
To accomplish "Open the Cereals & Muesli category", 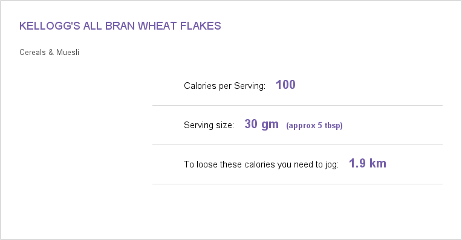I will [x=49, y=53].
